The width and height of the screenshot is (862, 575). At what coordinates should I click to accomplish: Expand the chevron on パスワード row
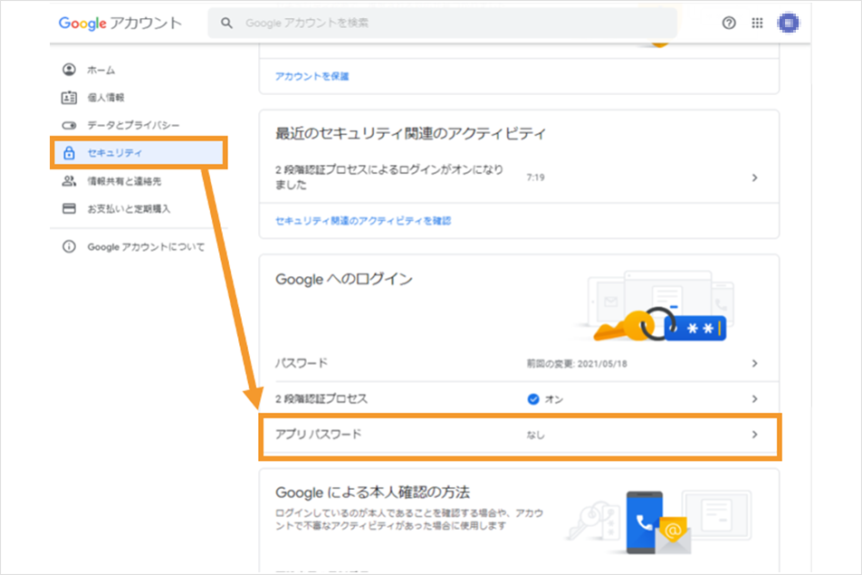[755, 363]
